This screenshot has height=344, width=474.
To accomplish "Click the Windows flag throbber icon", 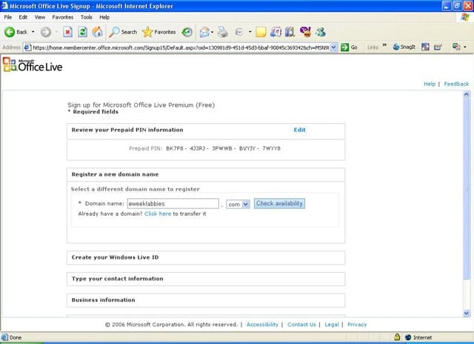I will pyautogui.click(x=465, y=17).
